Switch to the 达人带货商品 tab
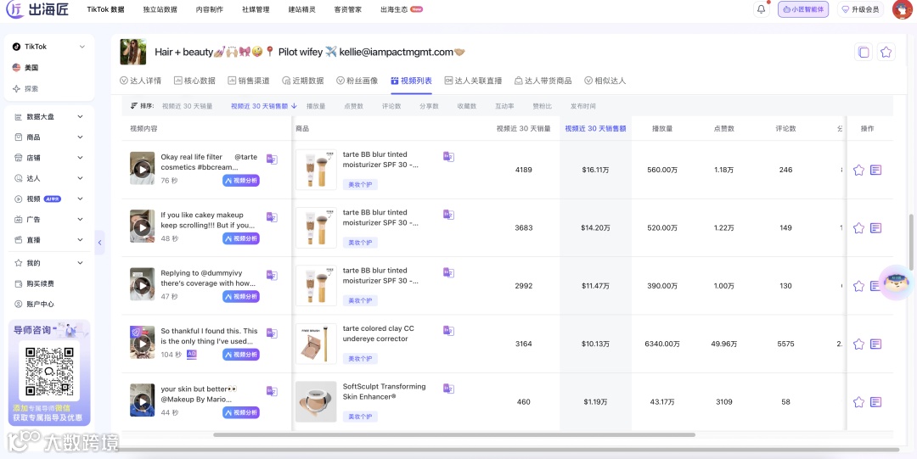This screenshot has width=917, height=459. tap(543, 81)
